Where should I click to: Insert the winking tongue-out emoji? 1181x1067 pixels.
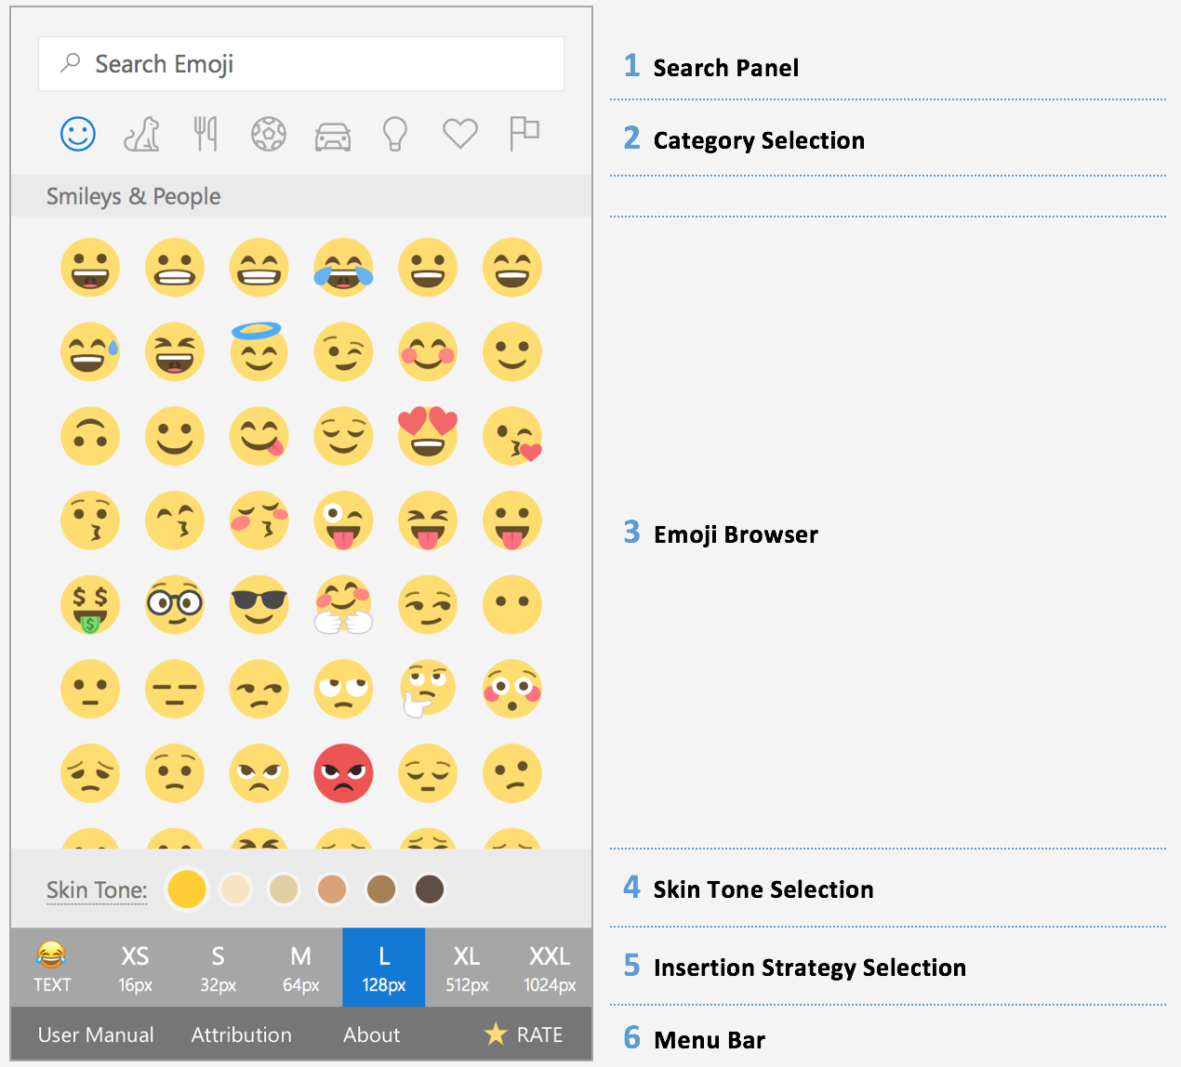(343, 520)
